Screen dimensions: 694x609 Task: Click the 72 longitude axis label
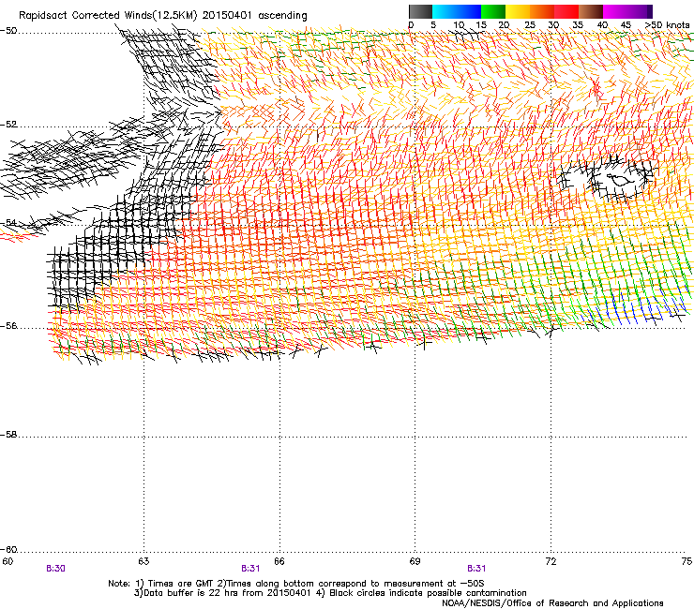click(x=551, y=561)
